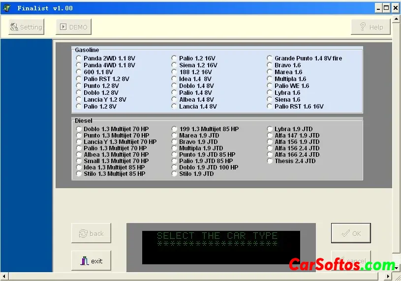Click the horizontal scrollbar at window bottom
This screenshot has height=281, width=401.
197,277
